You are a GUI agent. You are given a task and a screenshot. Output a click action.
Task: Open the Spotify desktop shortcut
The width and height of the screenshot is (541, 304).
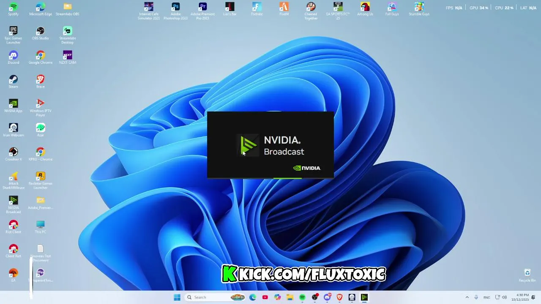[x=13, y=9]
